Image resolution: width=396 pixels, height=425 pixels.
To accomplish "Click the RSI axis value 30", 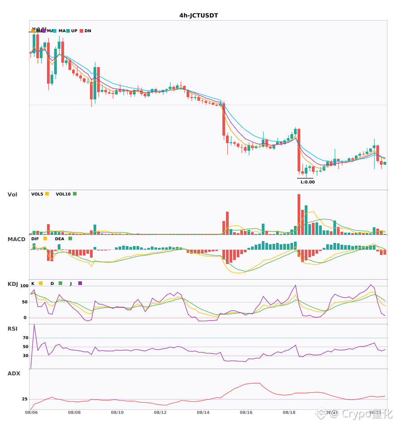I will tap(26, 356).
